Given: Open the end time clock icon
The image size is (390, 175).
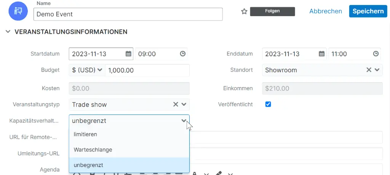Looking at the screenshot, I should point(376,54).
